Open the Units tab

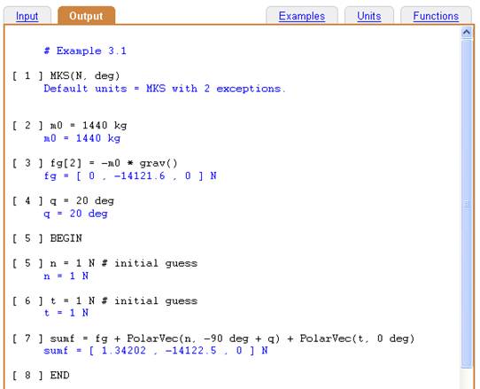tap(369, 16)
